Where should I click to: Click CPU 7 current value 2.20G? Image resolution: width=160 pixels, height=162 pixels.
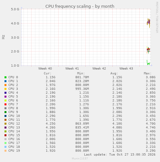pos(51,104)
